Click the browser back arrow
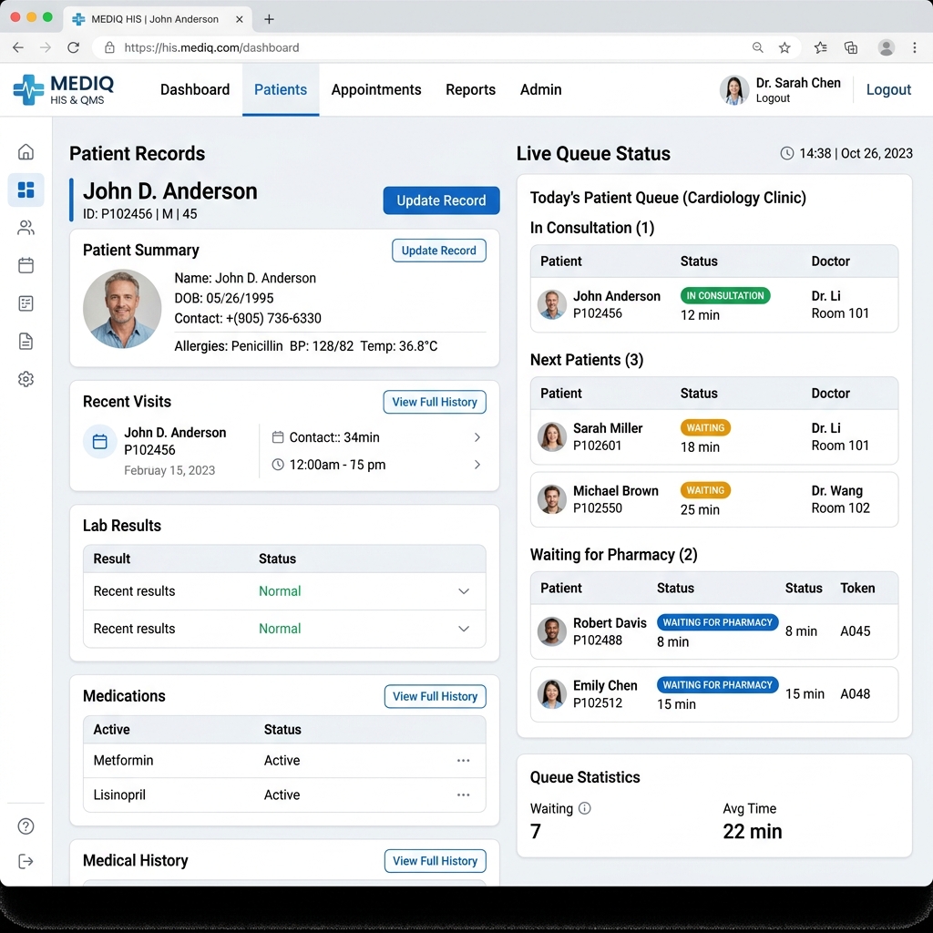 [x=18, y=47]
